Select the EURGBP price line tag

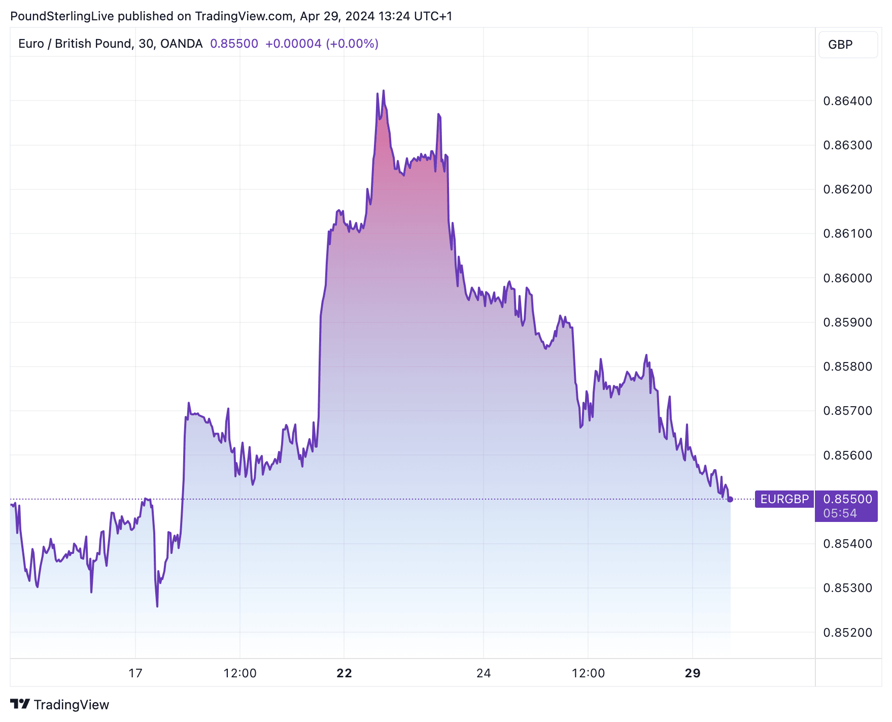coord(784,499)
